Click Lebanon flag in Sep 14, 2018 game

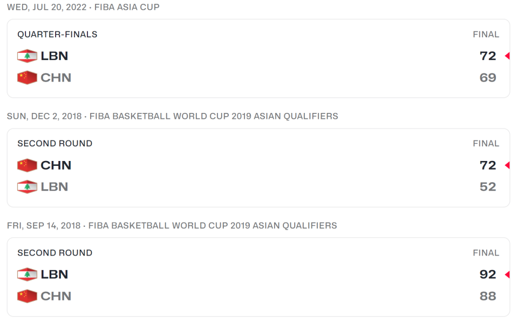point(27,274)
